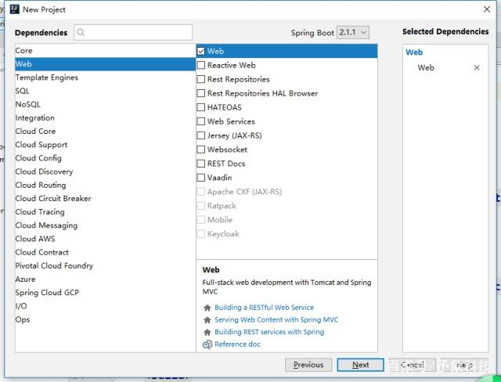Image resolution: width=501 pixels, height=382 pixels.
Task: Open the Reference doc link
Action: point(237,344)
